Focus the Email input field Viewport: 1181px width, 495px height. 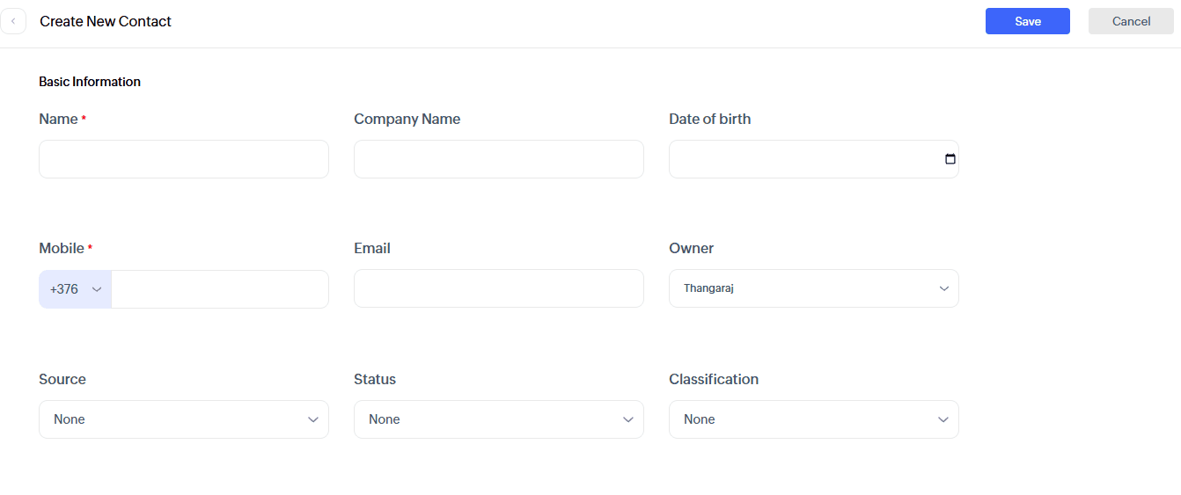tap(498, 288)
